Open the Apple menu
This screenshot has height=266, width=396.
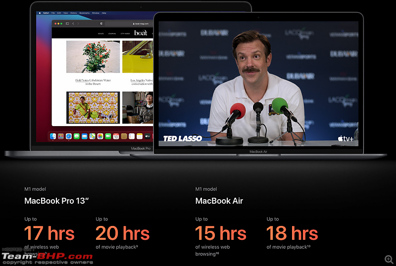(40, 13)
